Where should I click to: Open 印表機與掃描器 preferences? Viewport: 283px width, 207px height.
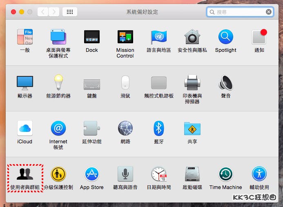(x=192, y=82)
